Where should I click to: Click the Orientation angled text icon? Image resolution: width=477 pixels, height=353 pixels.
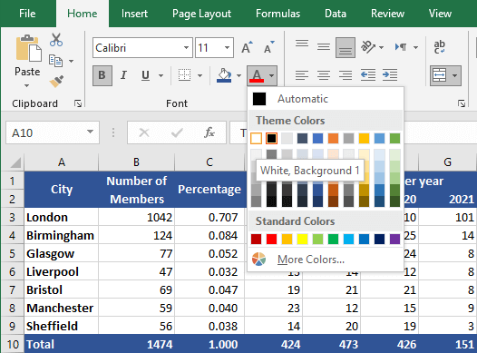tap(368, 47)
